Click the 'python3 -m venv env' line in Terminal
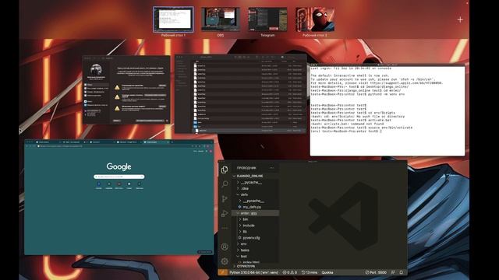 [358, 94]
